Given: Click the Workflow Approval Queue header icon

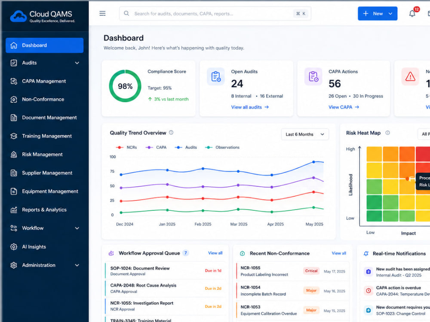Looking at the screenshot, I should click(x=111, y=253).
